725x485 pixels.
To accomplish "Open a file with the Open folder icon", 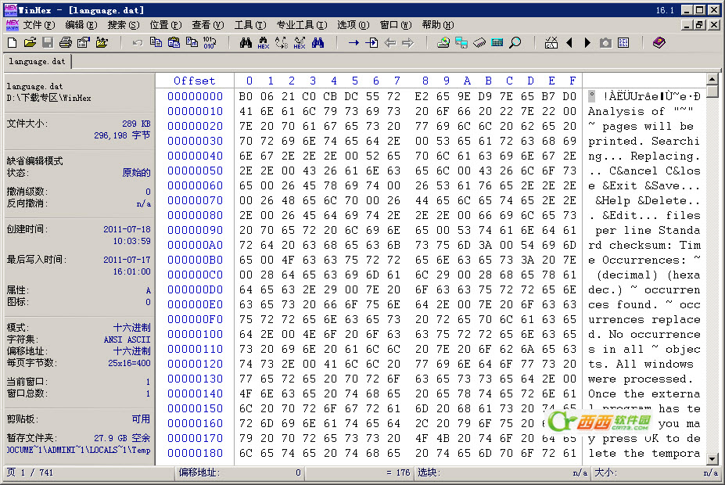I will tap(30, 43).
